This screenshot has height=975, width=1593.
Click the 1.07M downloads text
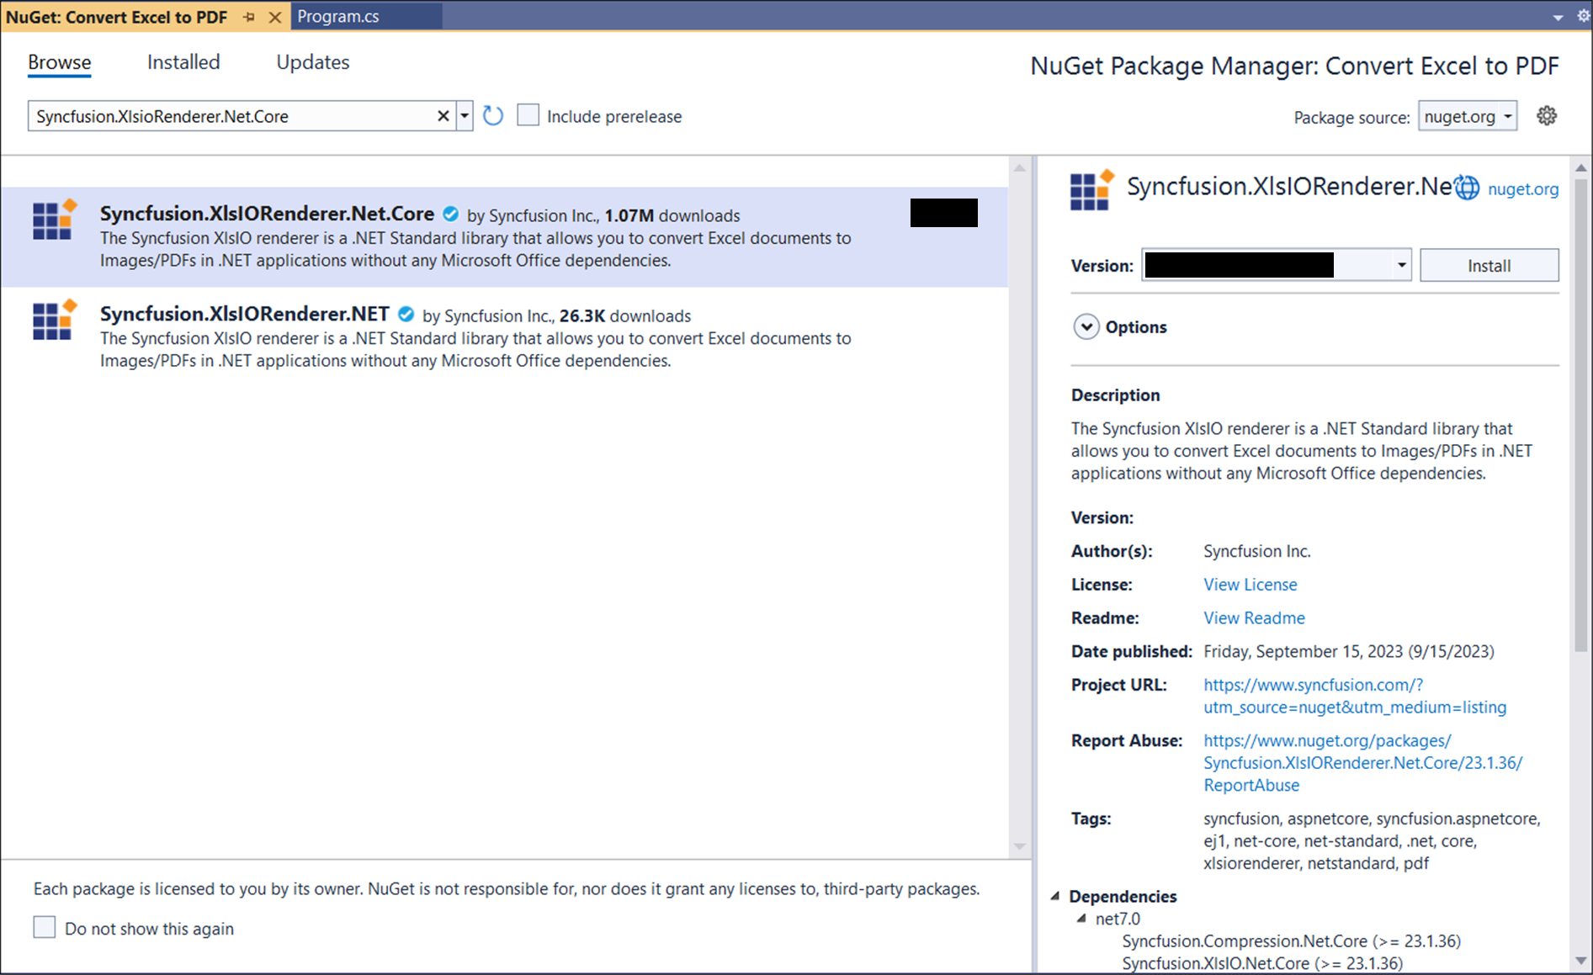point(672,215)
